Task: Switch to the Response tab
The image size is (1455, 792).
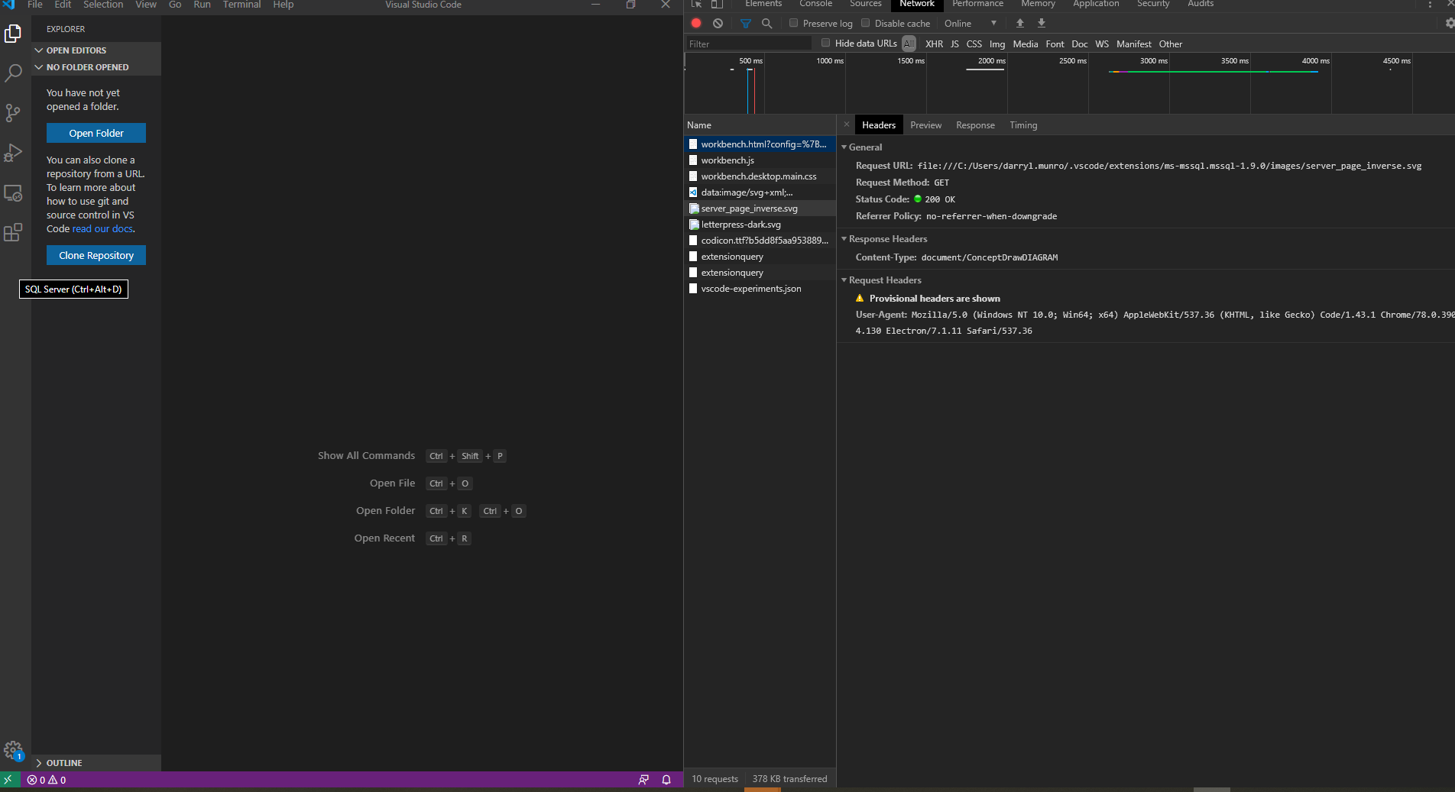Action: pos(975,124)
